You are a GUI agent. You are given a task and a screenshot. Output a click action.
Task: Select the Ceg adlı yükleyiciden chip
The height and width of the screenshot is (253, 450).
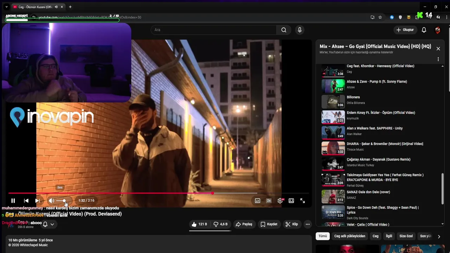350,236
